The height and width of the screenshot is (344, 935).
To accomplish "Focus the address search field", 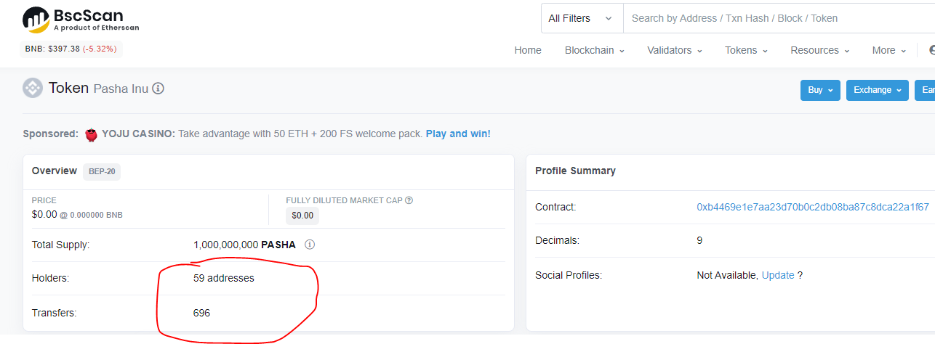I will click(779, 18).
